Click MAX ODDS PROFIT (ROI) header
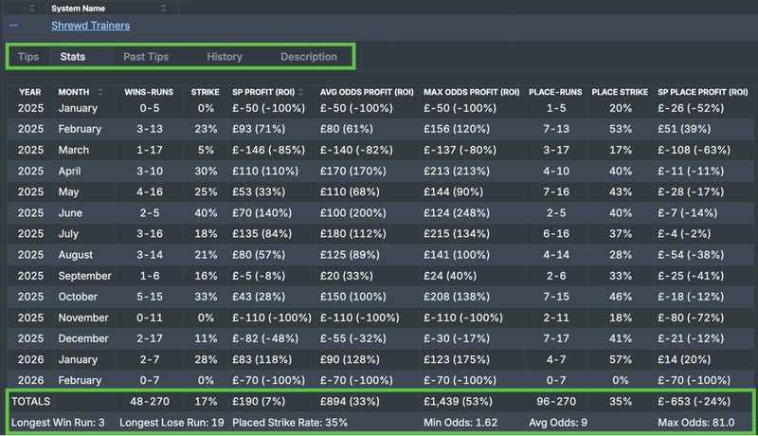 click(471, 92)
